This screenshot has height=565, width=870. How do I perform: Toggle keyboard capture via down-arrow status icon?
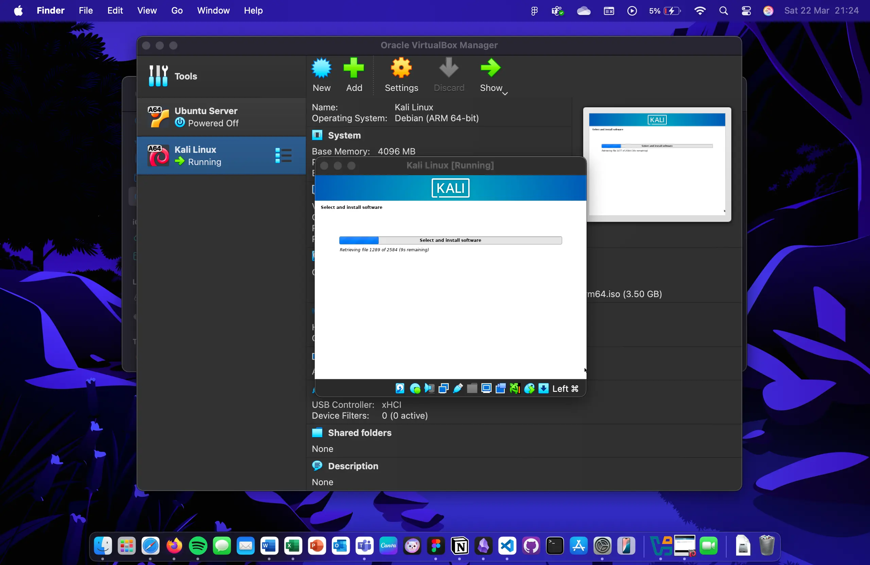coord(543,388)
